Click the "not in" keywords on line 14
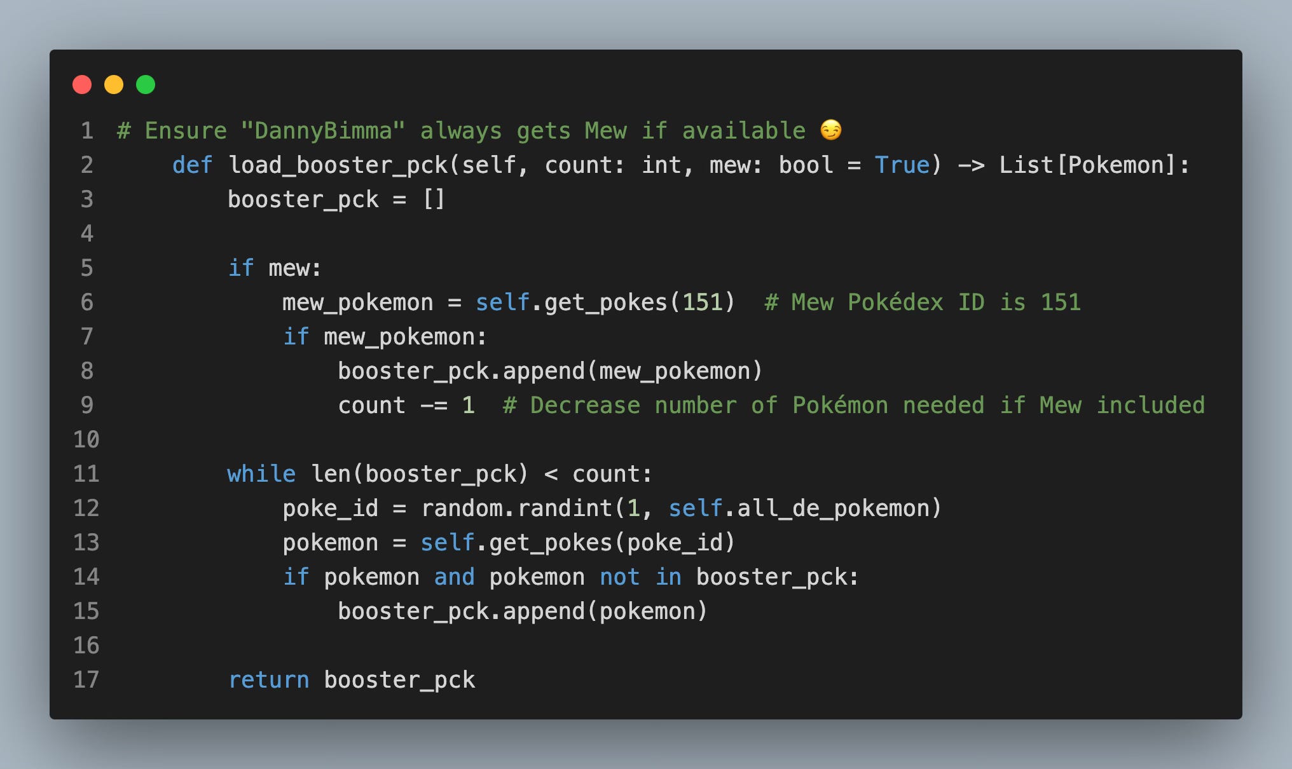This screenshot has width=1292, height=769. (641, 577)
